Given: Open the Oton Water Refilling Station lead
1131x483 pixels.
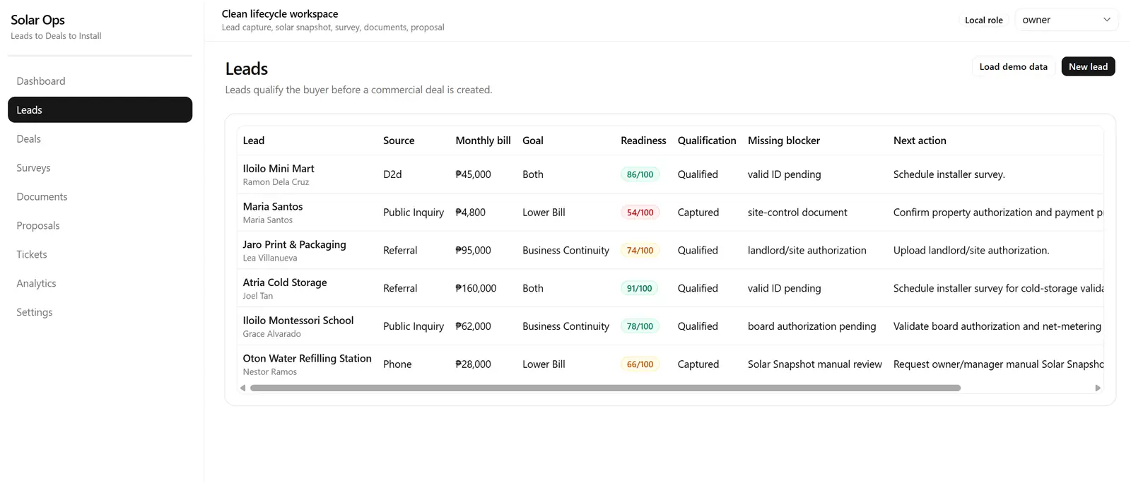Looking at the screenshot, I should click(x=307, y=359).
